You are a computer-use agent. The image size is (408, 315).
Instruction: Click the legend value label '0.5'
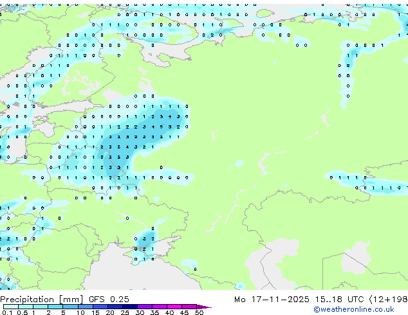[x=22, y=312]
